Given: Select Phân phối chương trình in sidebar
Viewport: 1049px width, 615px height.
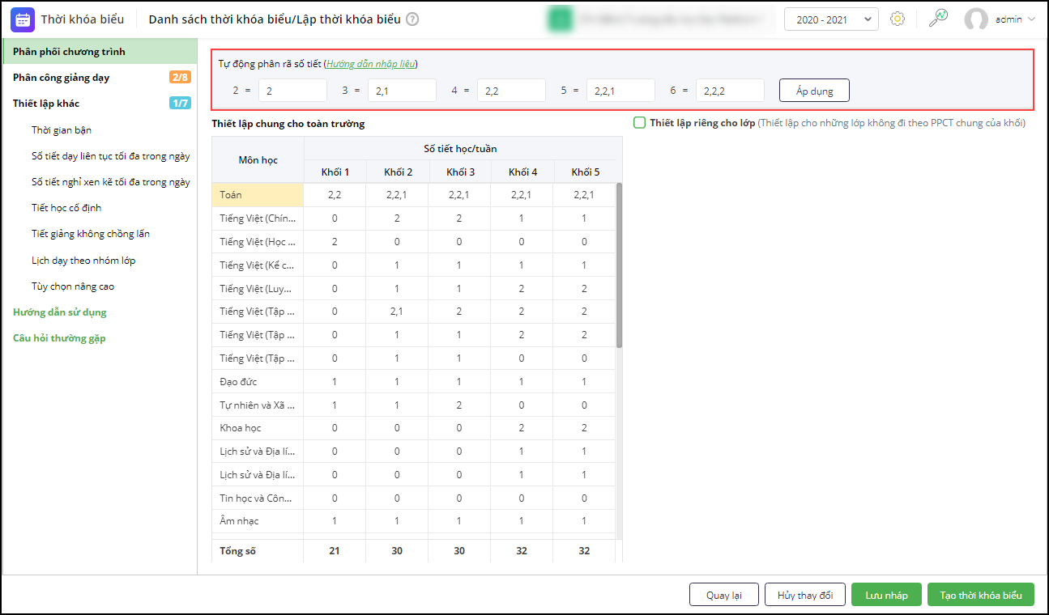Looking at the screenshot, I should point(69,52).
